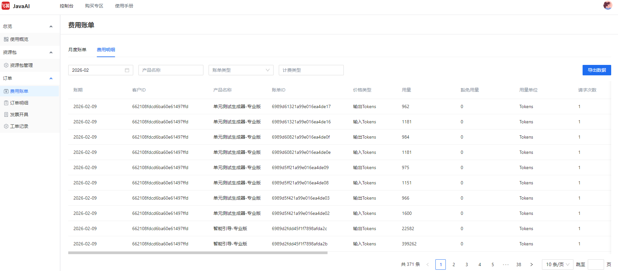Open the 账单类型 dropdown
This screenshot has width=618, height=271.
pyautogui.click(x=241, y=70)
